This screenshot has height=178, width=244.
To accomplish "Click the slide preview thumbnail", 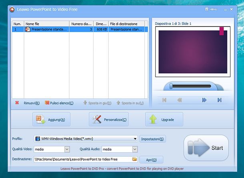I will (193, 52).
